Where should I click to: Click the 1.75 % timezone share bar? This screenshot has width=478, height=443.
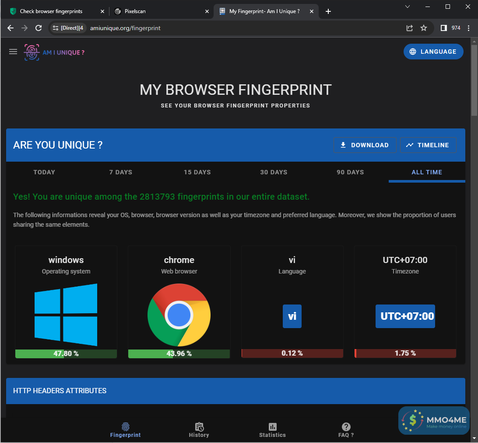405,353
